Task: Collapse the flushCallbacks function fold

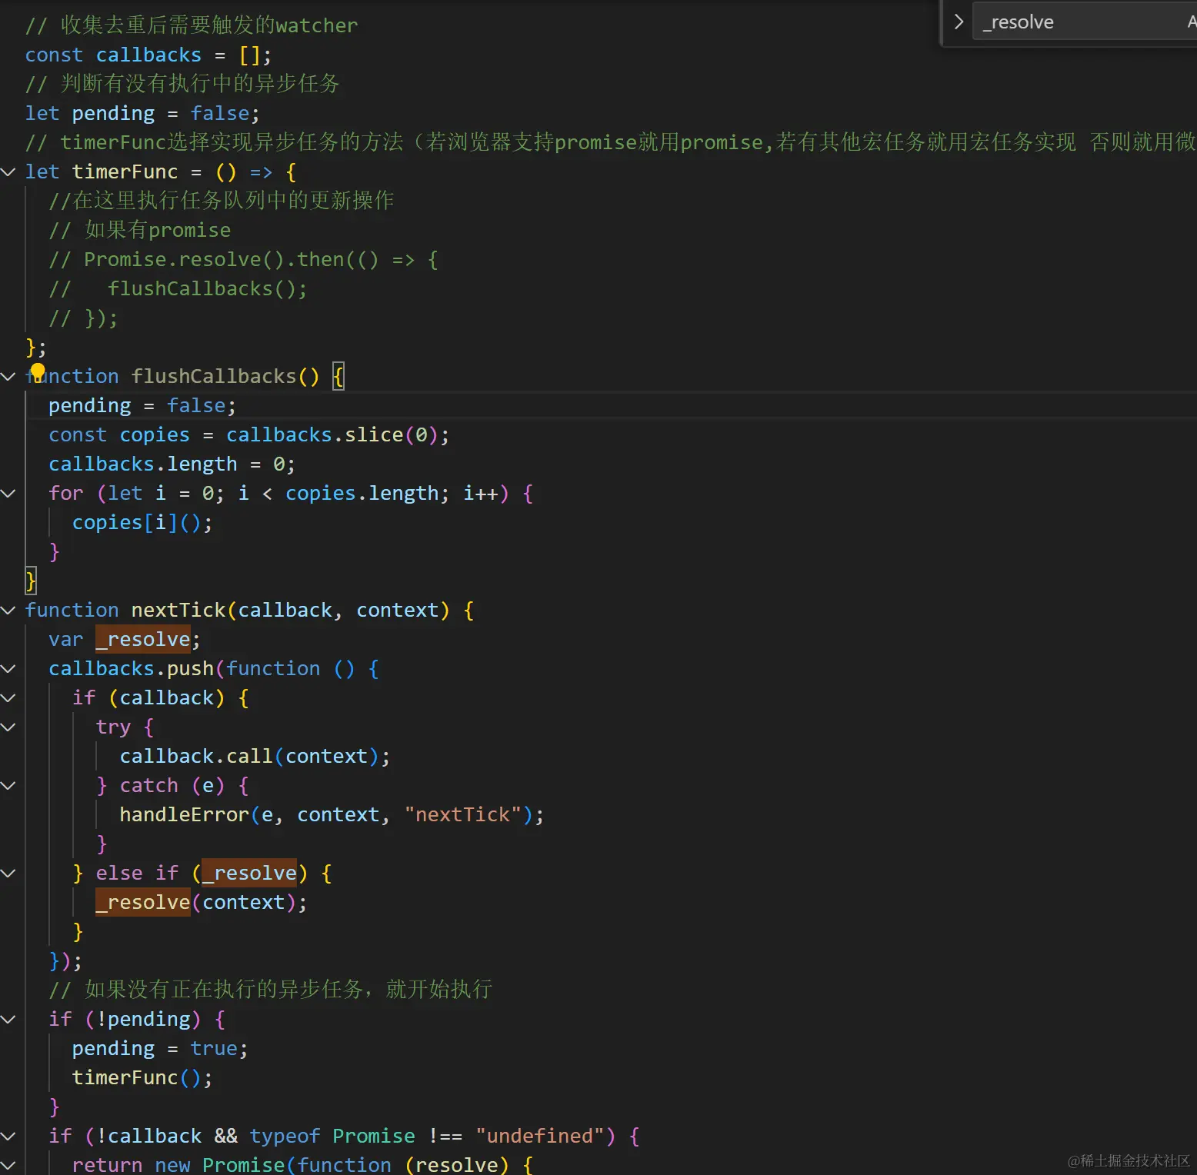Action: (x=8, y=376)
